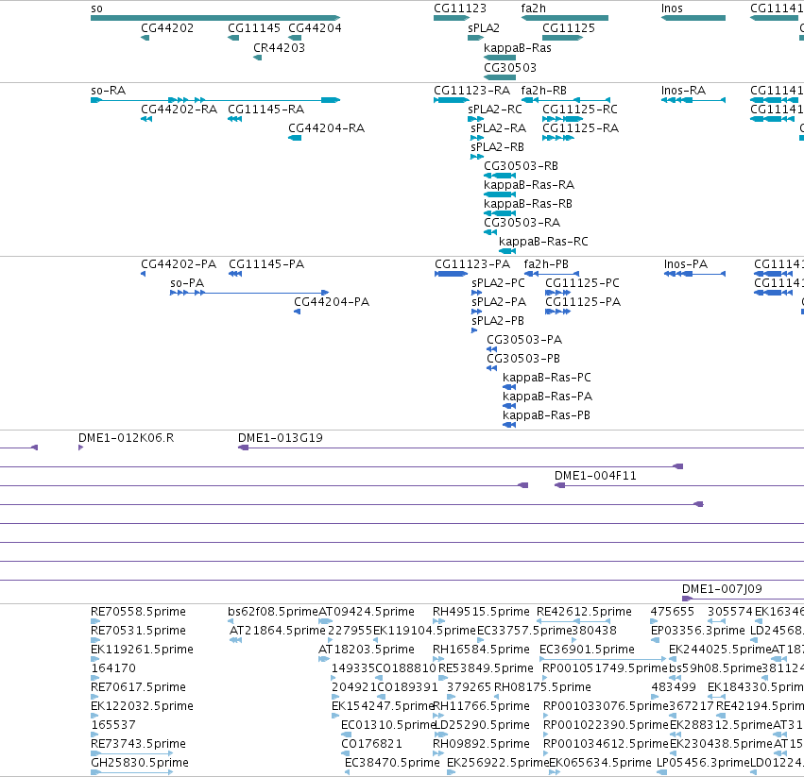Screen dimensions: 804x777
Task: Click the CG11123-PA protein label
Action: pos(472,264)
